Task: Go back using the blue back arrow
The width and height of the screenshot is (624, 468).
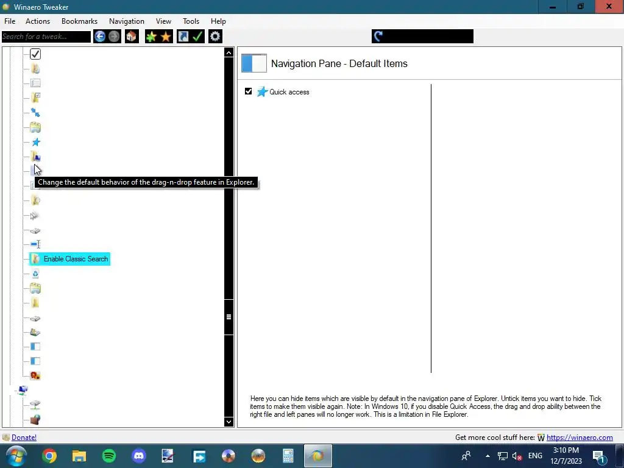Action: 100,37
